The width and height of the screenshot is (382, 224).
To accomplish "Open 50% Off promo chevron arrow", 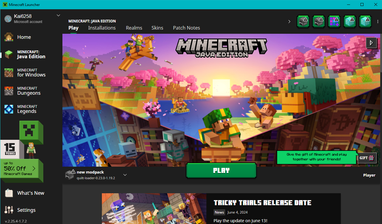I will click(34, 168).
